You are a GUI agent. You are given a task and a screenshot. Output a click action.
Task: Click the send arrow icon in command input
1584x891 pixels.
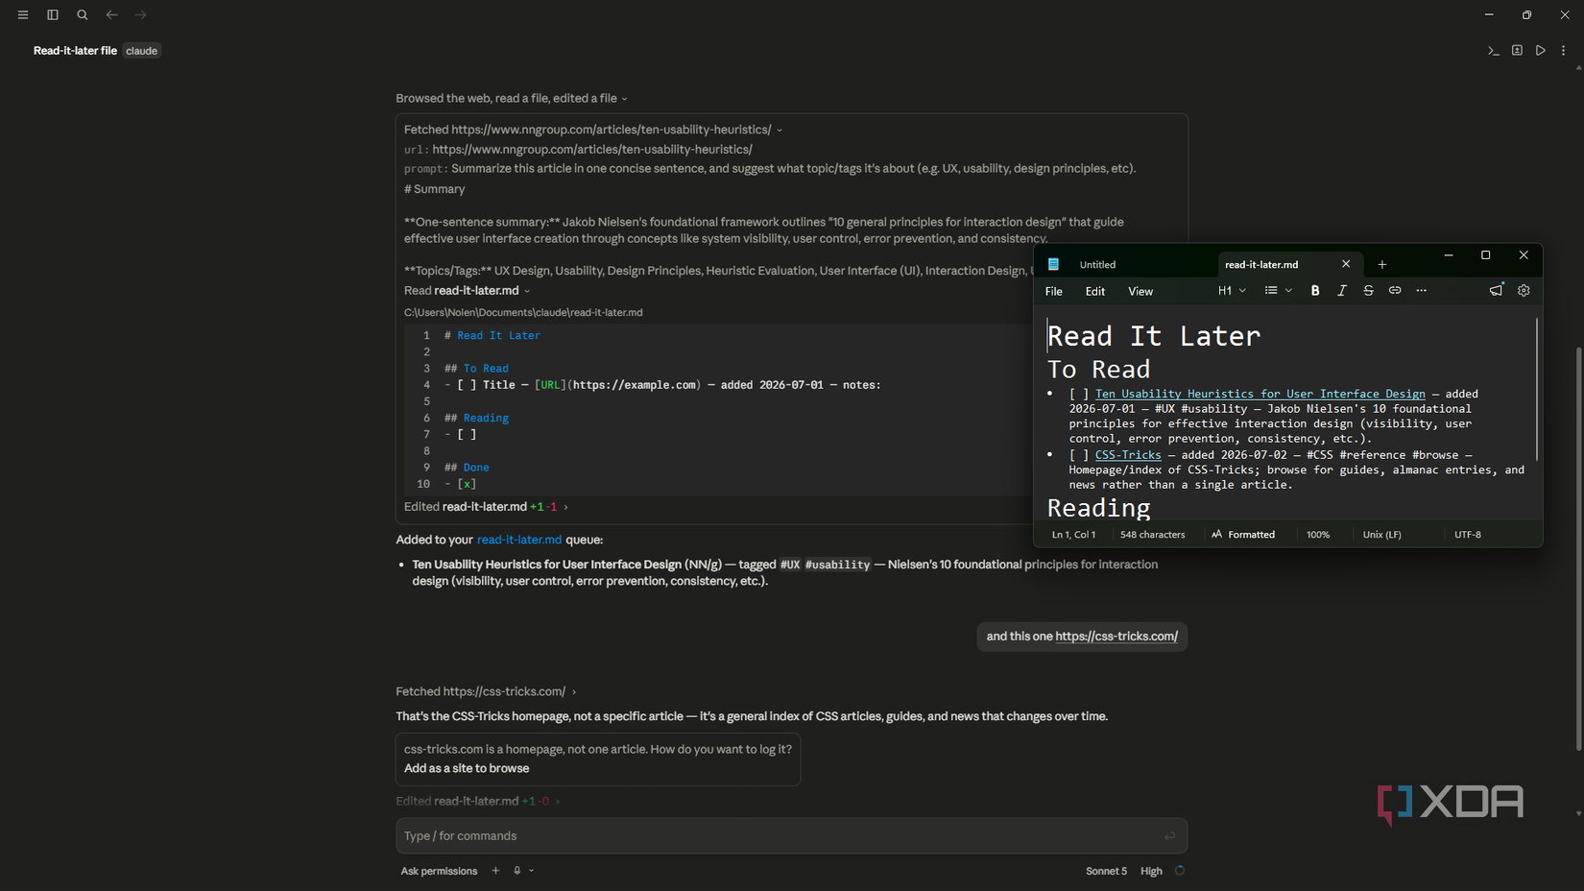1169,836
